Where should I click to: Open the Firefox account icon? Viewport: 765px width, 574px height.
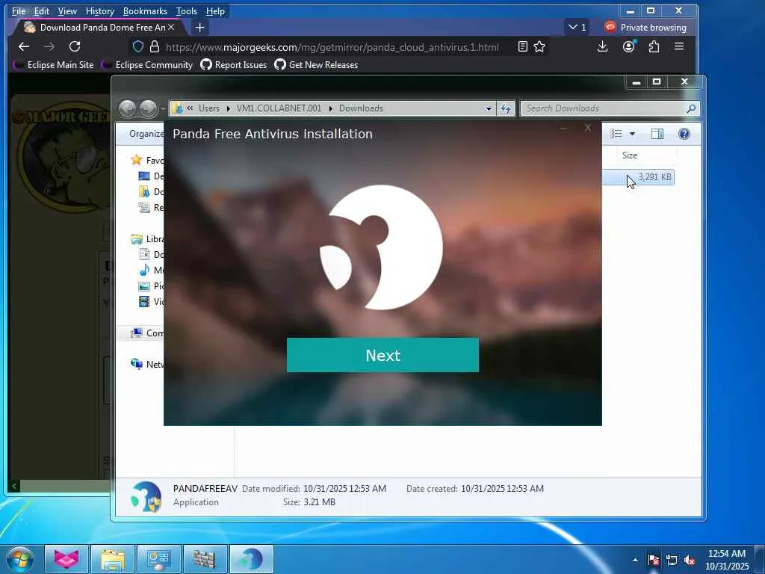(628, 46)
